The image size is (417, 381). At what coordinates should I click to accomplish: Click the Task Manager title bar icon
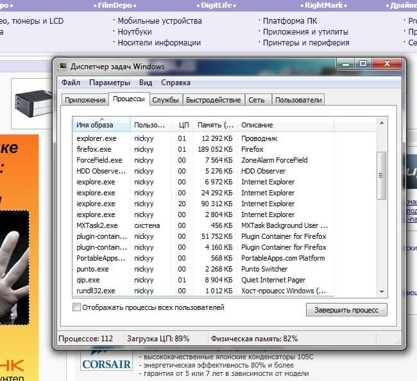(63, 66)
